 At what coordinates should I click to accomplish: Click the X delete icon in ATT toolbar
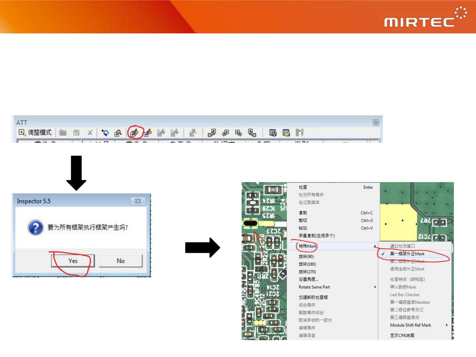90,133
